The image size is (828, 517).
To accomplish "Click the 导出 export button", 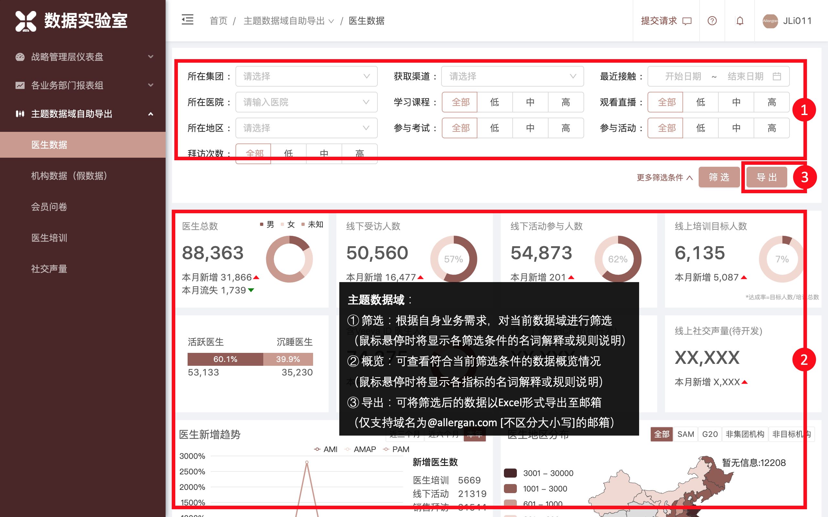I will pyautogui.click(x=767, y=177).
